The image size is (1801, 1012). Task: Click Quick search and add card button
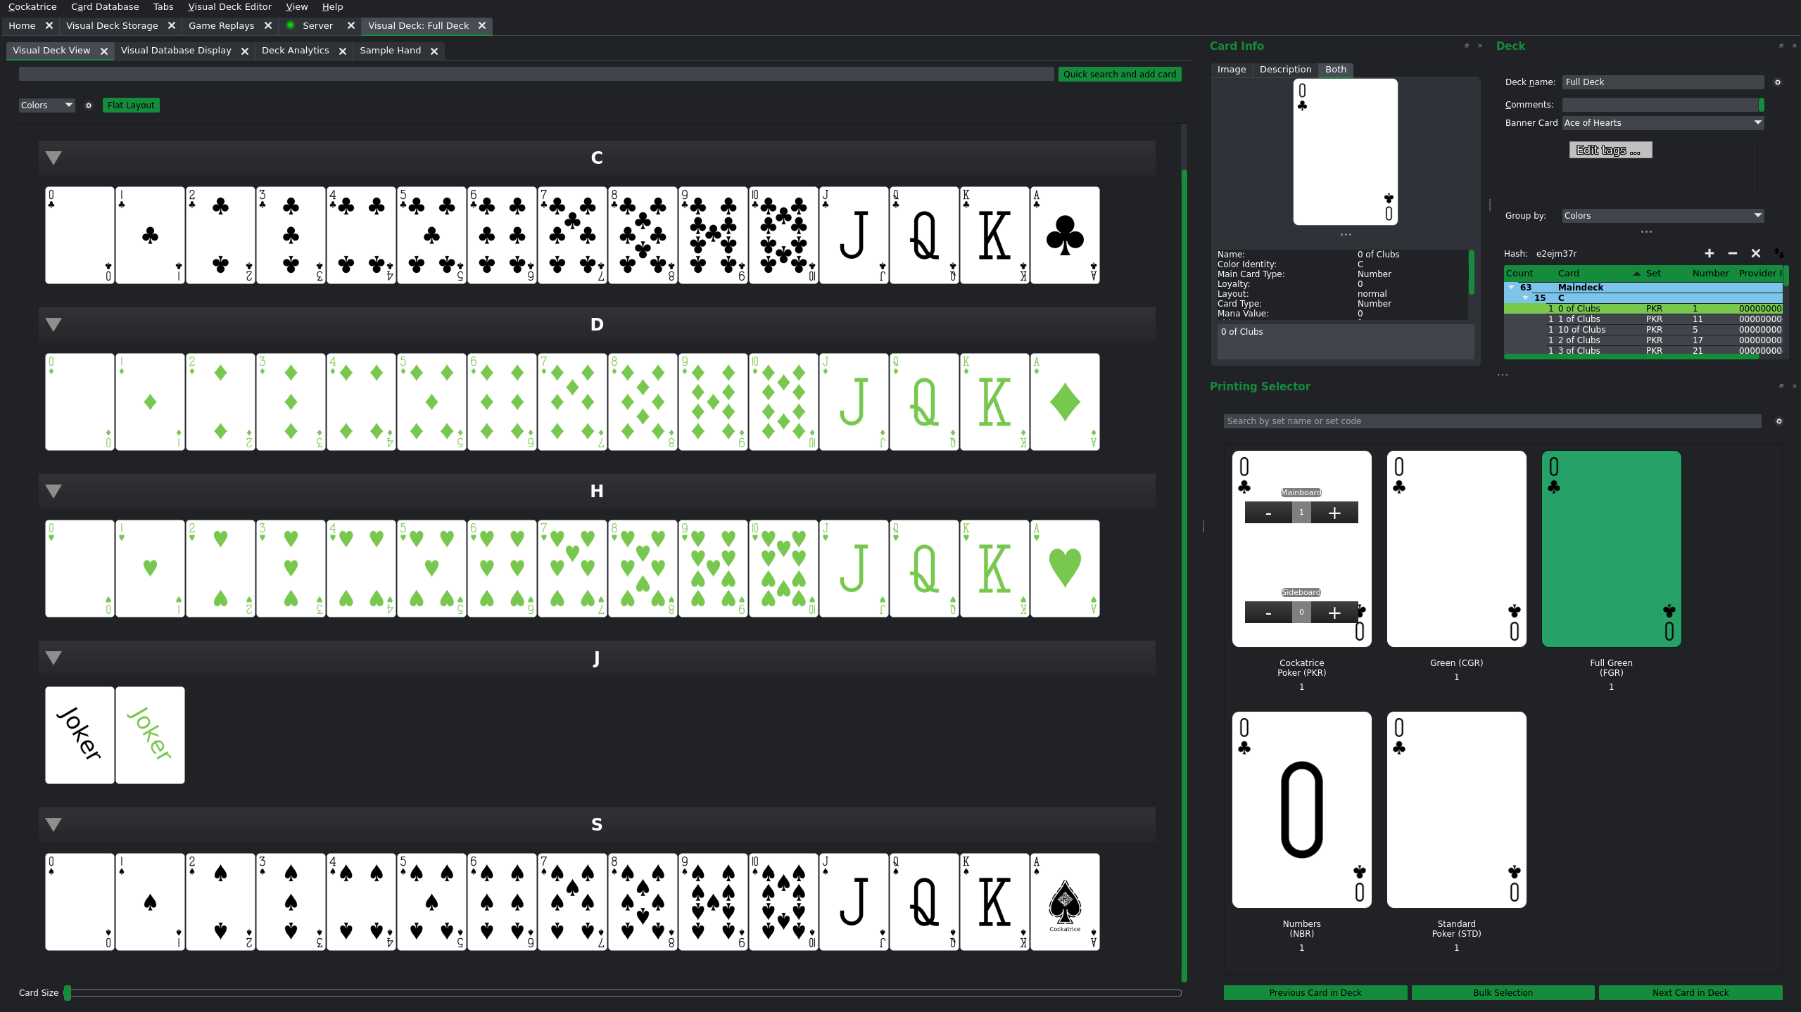1119,75
